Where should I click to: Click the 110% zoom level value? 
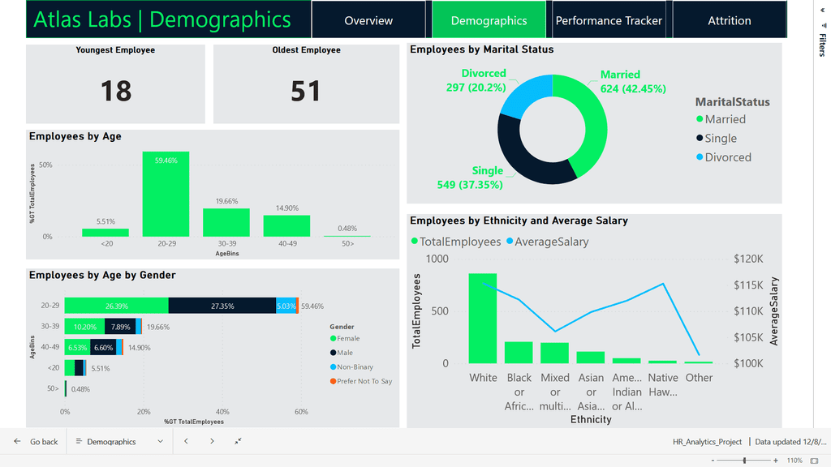794,461
